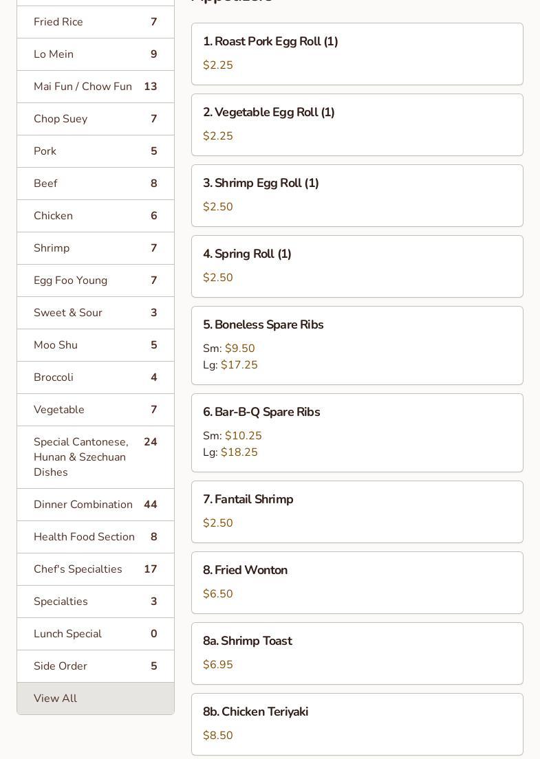Choose the Dinner Combination category
This screenshot has height=759, width=540.
tap(95, 505)
